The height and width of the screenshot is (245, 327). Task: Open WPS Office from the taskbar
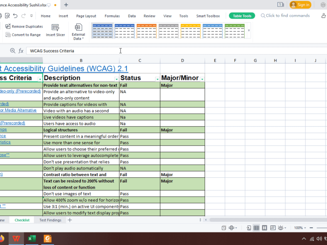point(16,238)
